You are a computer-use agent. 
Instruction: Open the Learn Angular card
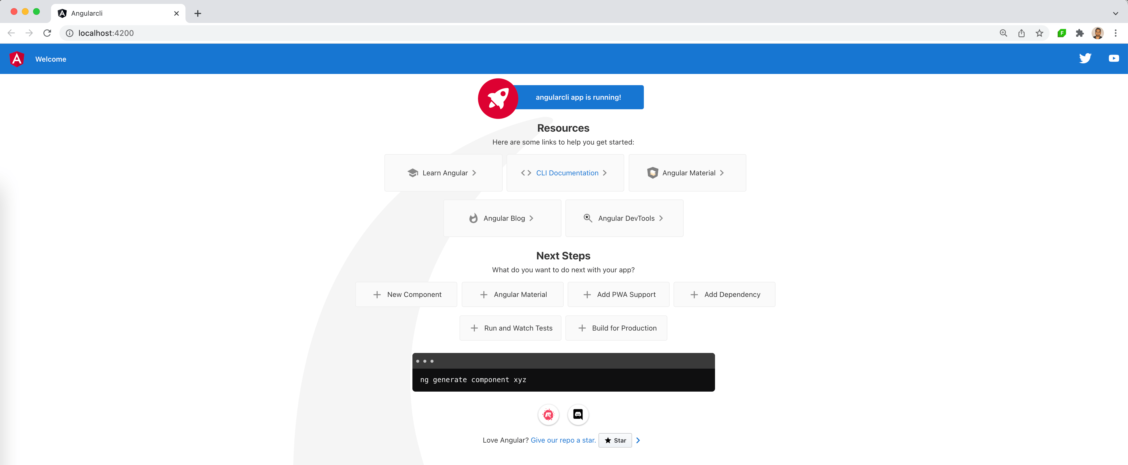point(443,173)
